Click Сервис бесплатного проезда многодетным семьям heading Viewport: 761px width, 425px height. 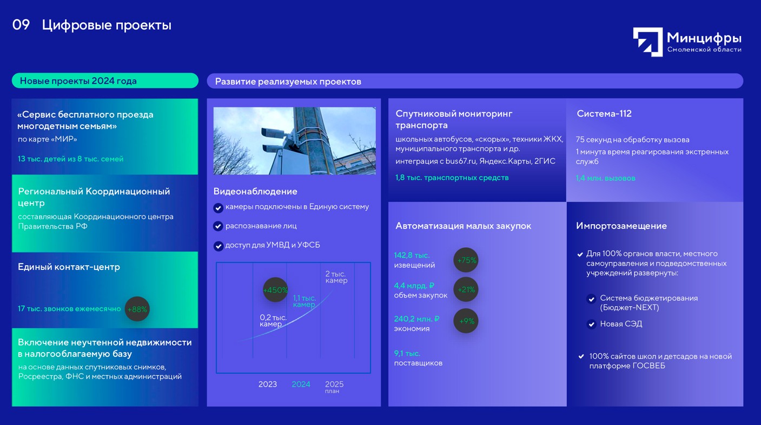coord(85,120)
